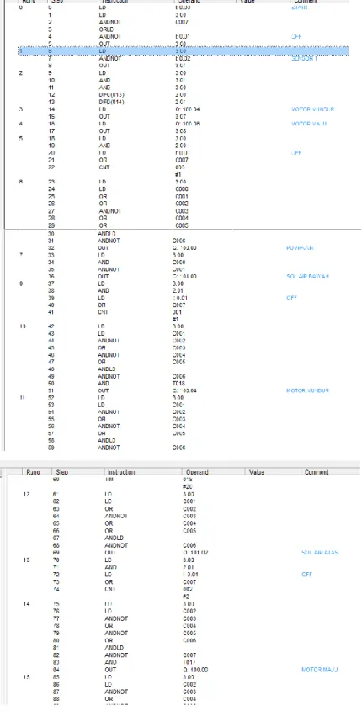This screenshot has height=716, width=362.
Task: Select the ANDLD instruction at step 81
Action: tap(114, 648)
